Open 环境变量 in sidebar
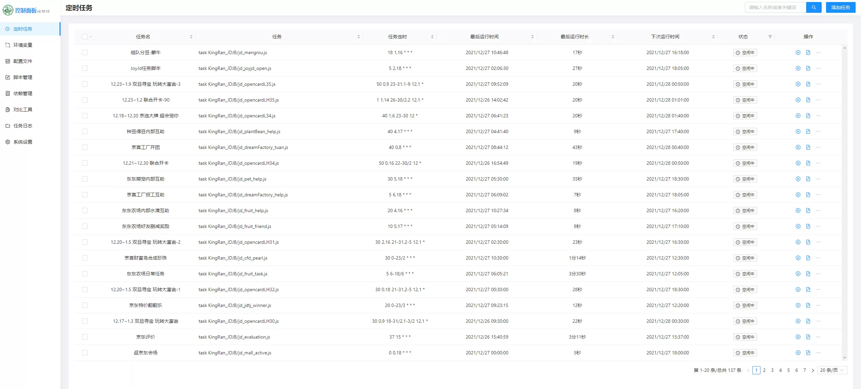The height and width of the screenshot is (389, 861). tap(23, 45)
